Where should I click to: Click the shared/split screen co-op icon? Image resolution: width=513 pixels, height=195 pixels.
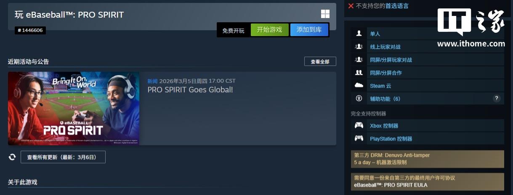pyautogui.click(x=359, y=73)
